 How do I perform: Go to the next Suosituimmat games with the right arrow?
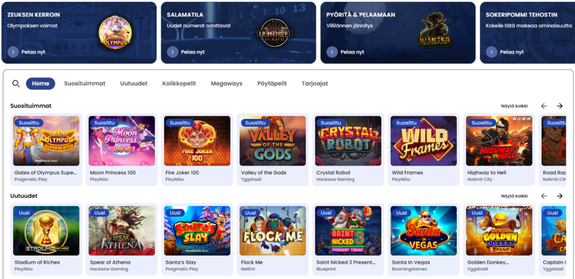[x=560, y=106]
